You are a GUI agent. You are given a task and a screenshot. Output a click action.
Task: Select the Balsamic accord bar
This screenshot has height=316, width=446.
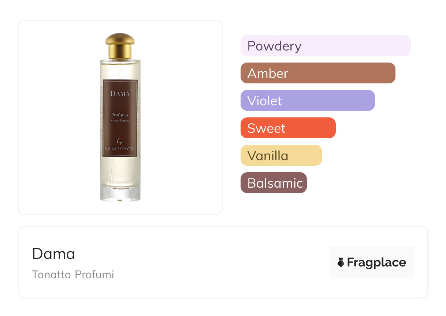point(273,183)
